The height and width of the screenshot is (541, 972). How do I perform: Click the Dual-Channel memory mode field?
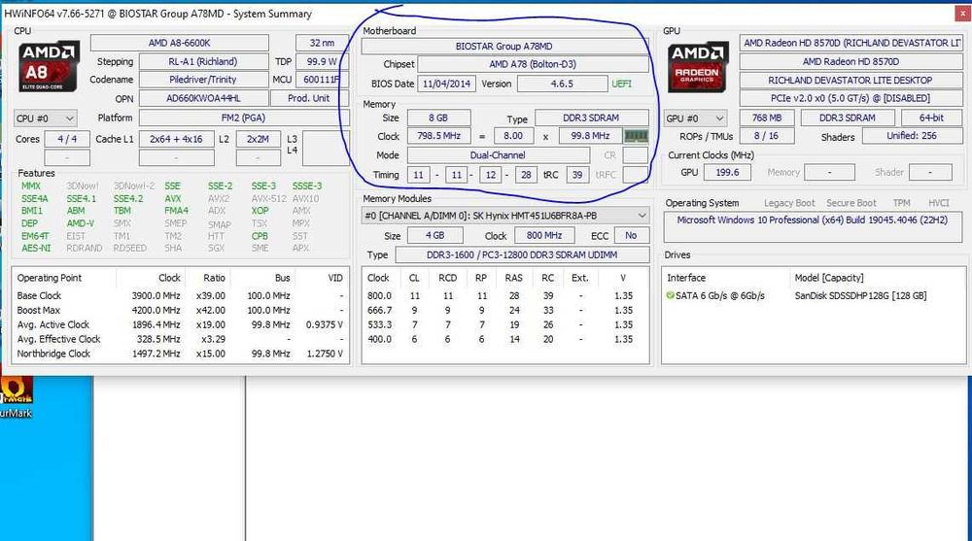click(498, 155)
